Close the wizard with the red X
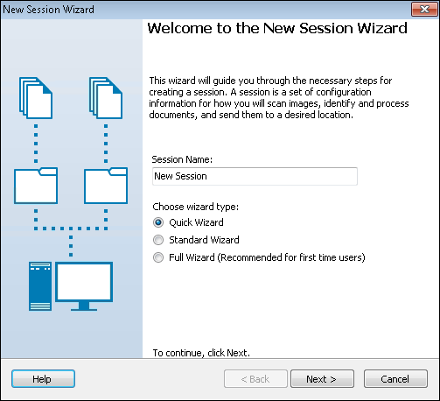The height and width of the screenshot is (401, 440). 425,10
